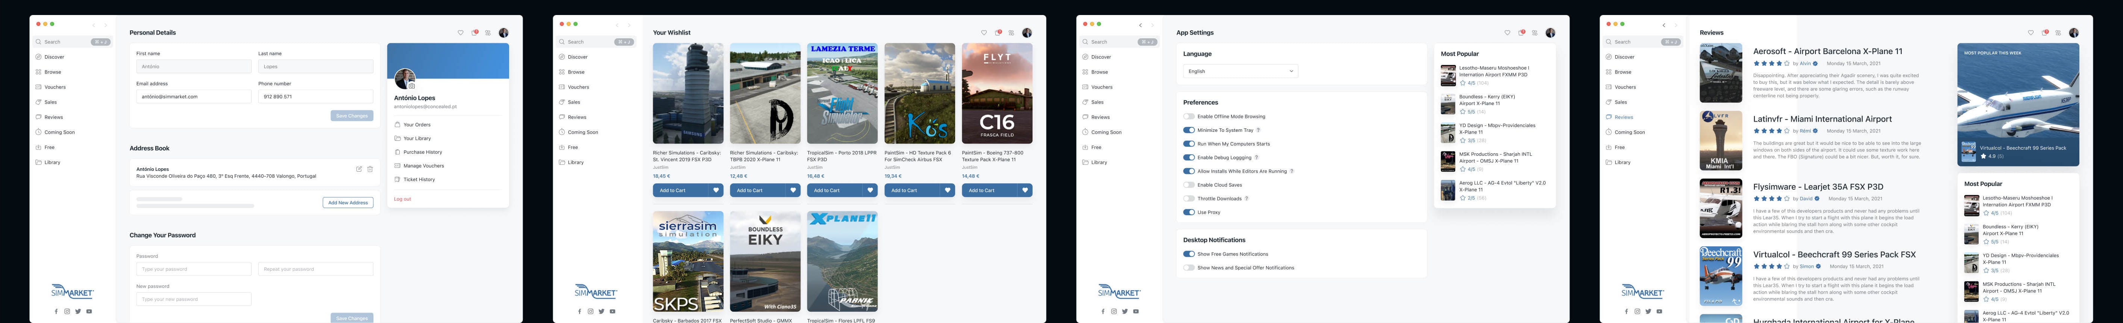Click Add New Address button
This screenshot has width=2123, height=323.
[348, 203]
